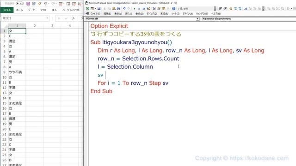Break macro execution with pause icon
This screenshot has width=296, height=166.
(x=139, y=8)
